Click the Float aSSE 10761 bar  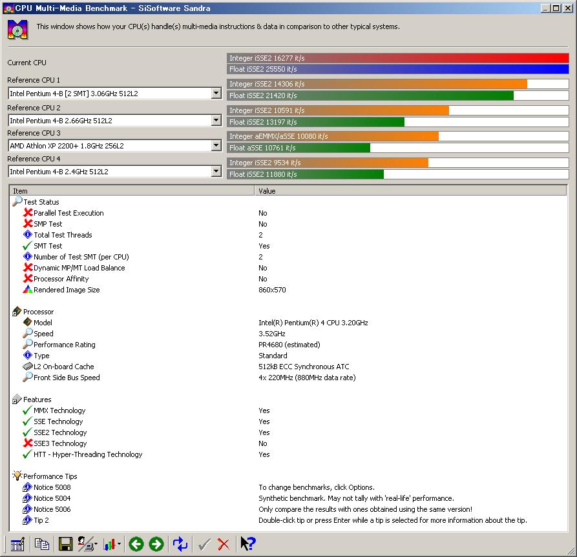[299, 147]
